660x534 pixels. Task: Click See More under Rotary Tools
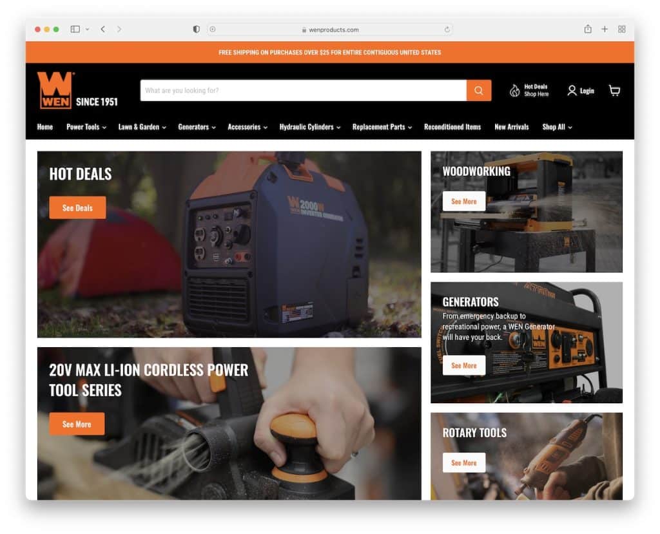tap(464, 462)
